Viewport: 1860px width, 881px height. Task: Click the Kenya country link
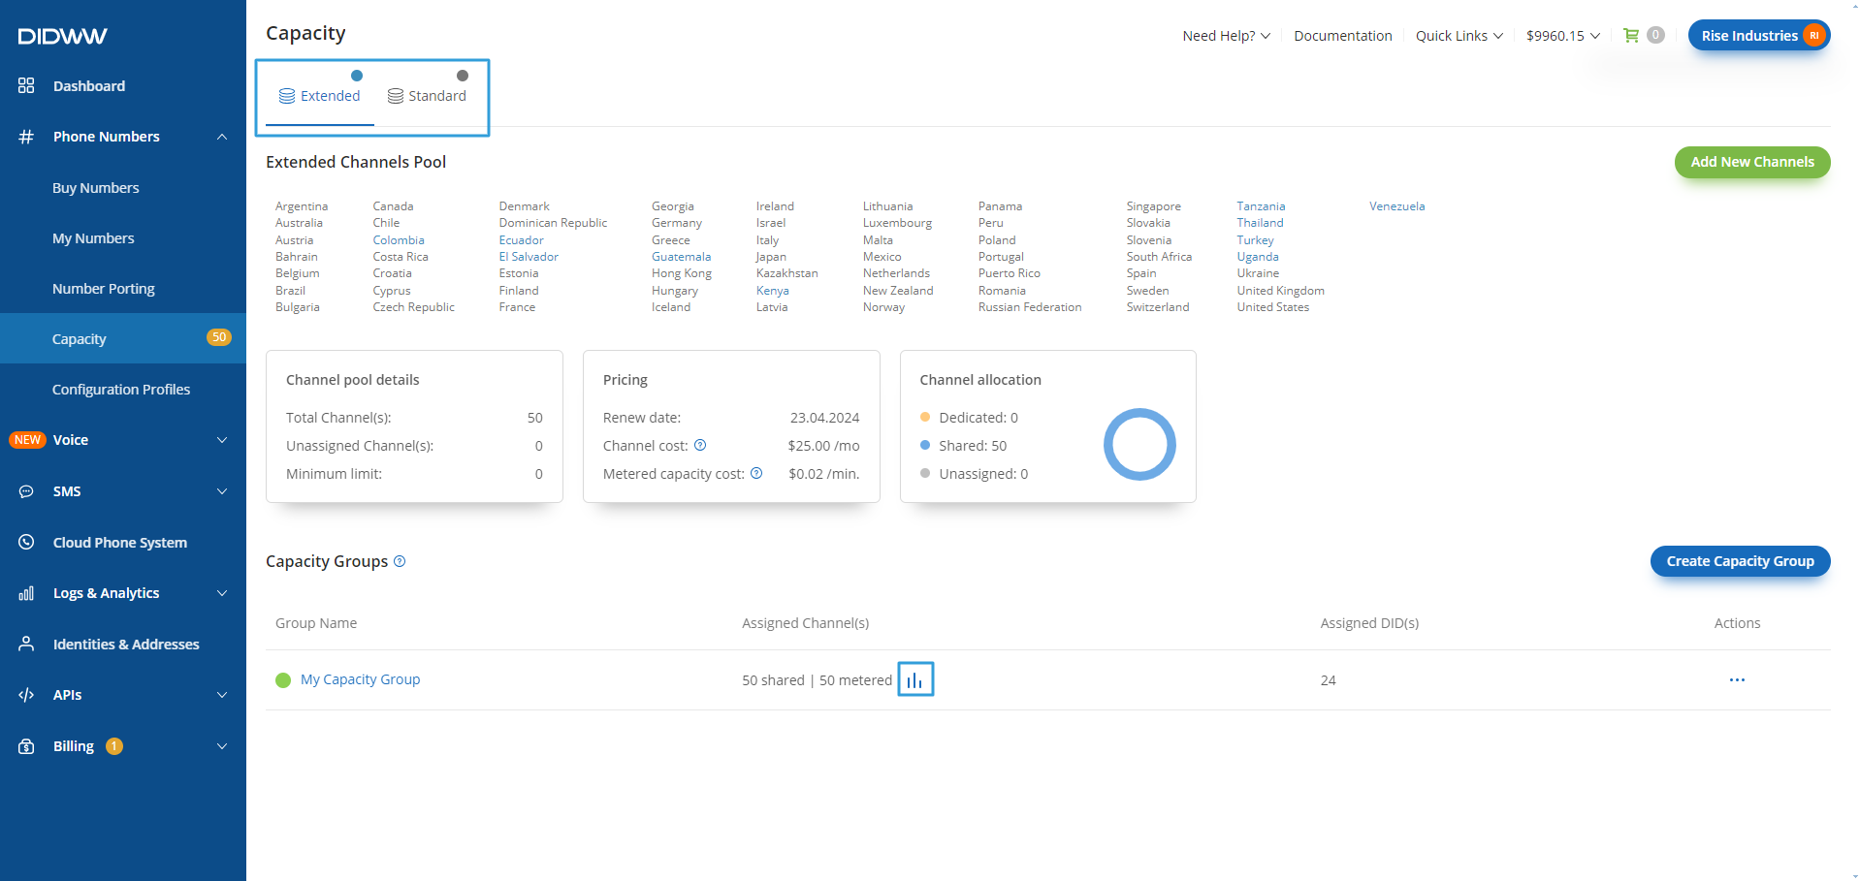[x=772, y=291]
